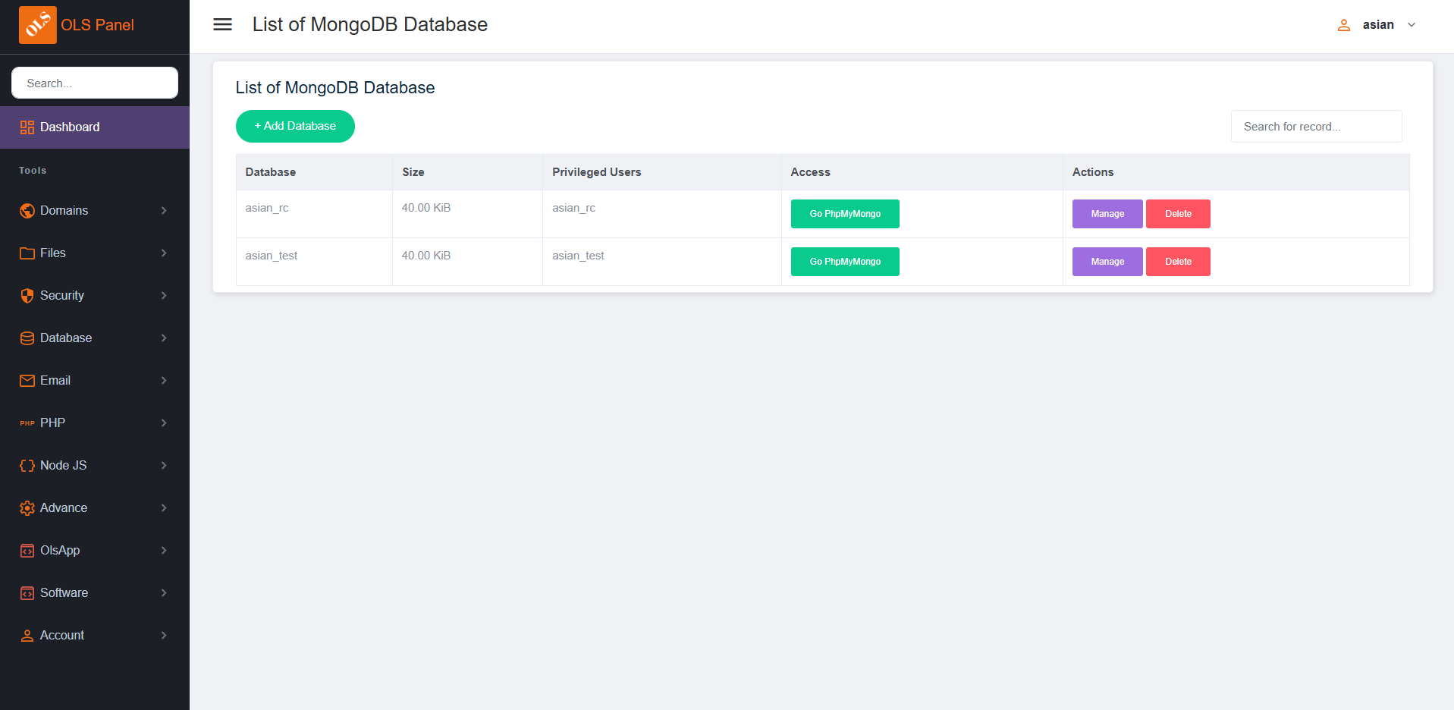Expand the Account menu chevron
This screenshot has width=1454, height=710.
pos(164,636)
